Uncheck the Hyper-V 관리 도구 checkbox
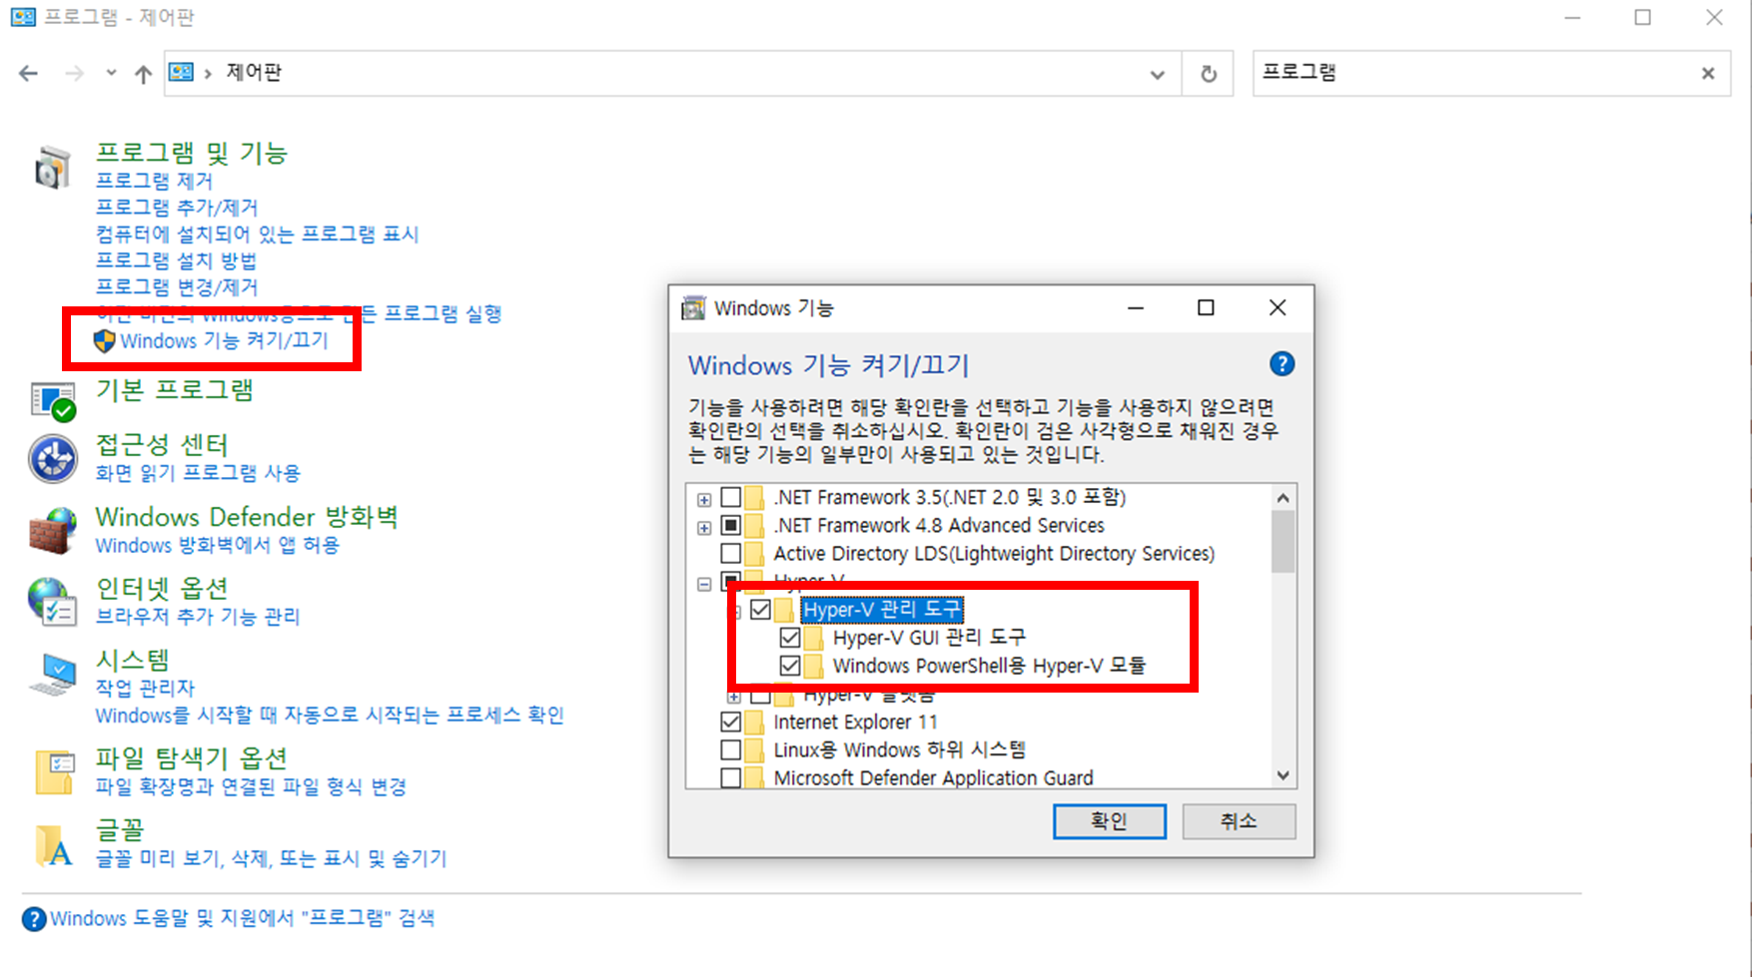Viewport: 1752px width, 977px height. 761,609
